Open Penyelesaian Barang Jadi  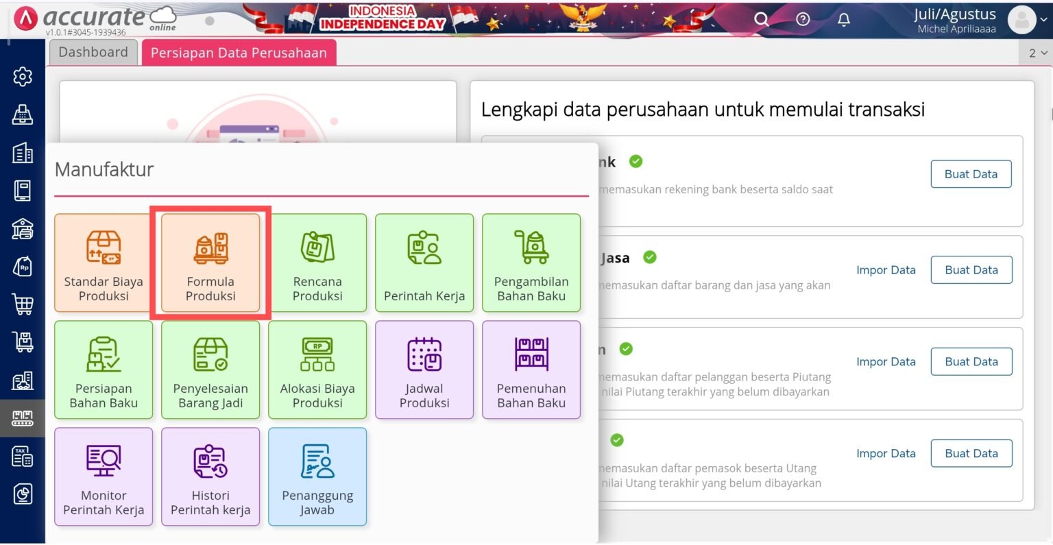coord(210,370)
